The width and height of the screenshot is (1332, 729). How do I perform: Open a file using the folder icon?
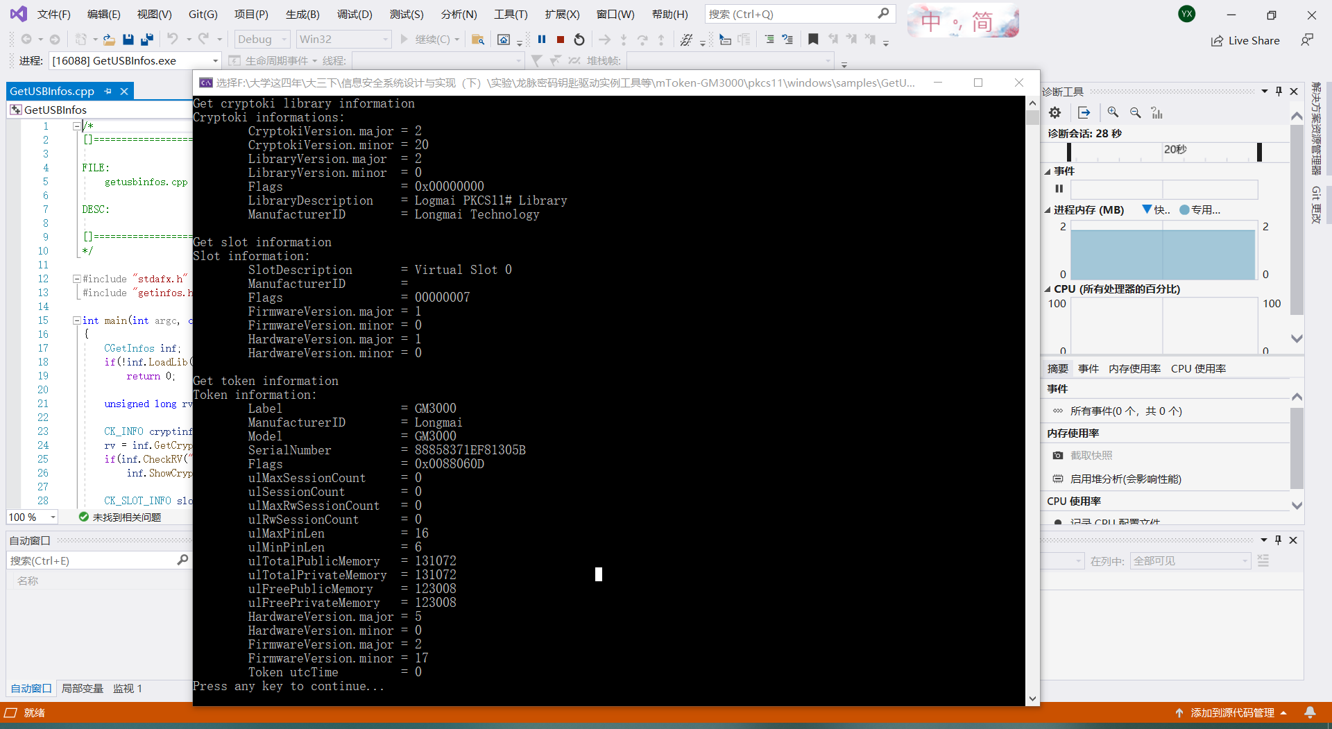109,40
